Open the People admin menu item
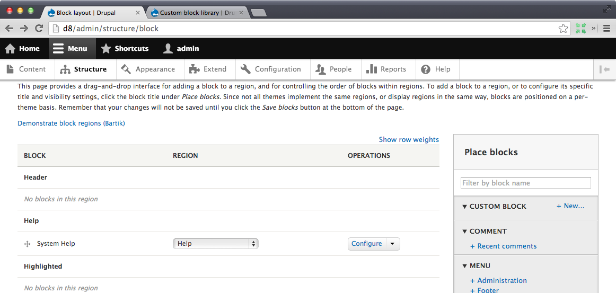 click(336, 69)
